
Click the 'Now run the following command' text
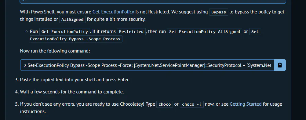pyautogui.click(x=55, y=51)
